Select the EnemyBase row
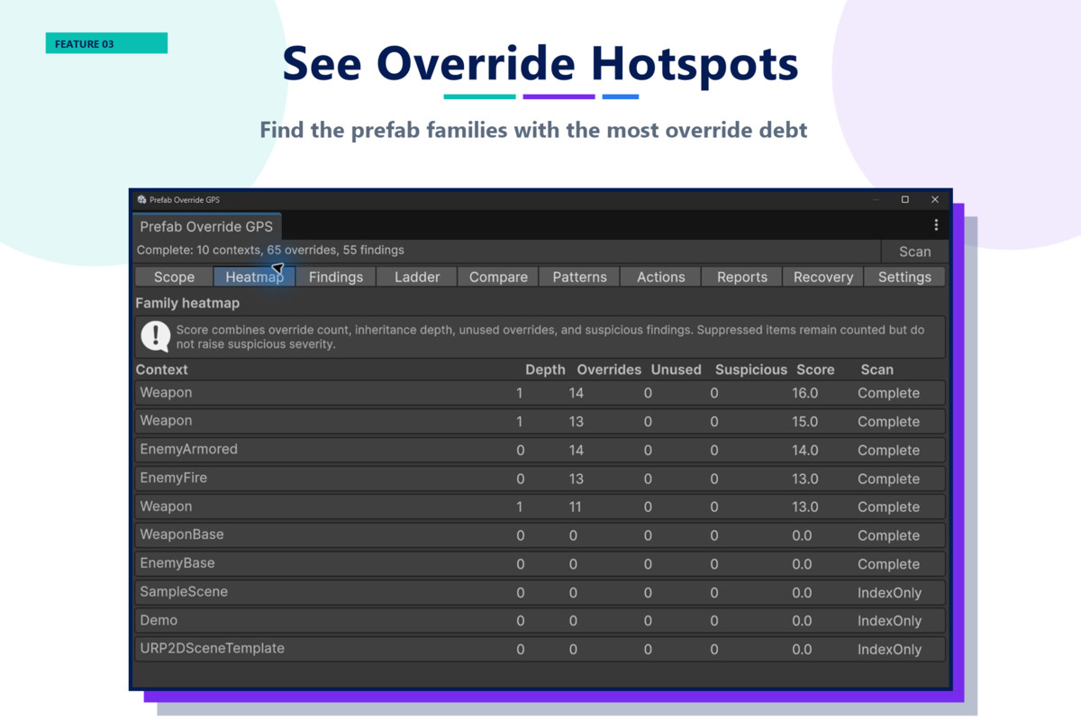Viewport: 1081px width, 721px height. 540,563
